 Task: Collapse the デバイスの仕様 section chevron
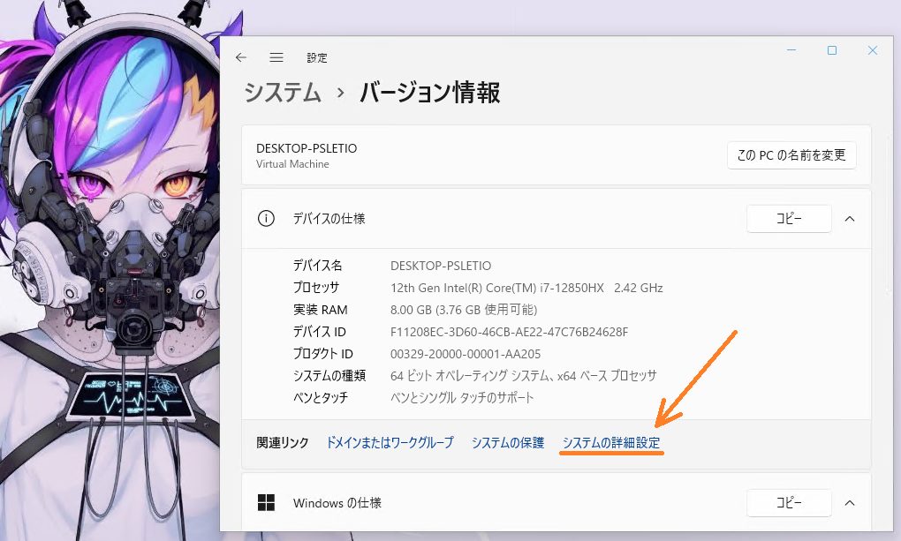pos(850,219)
